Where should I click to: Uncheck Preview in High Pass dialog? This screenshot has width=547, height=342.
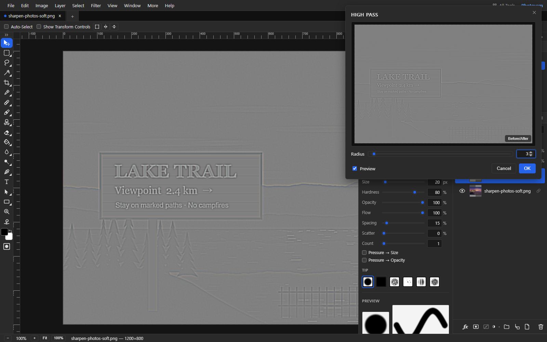[x=355, y=169]
